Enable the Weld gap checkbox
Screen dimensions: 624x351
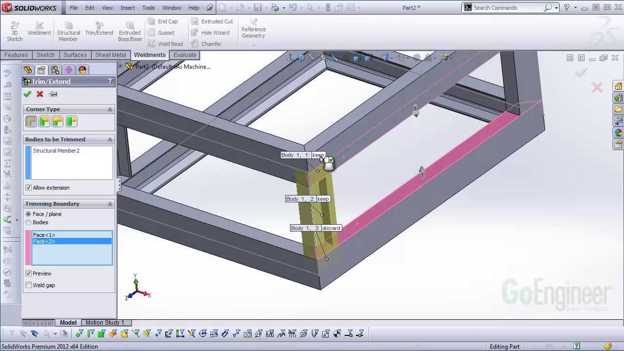tap(28, 285)
